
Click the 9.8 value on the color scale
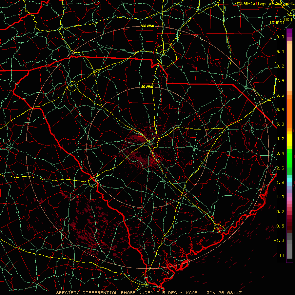click(280, 37)
